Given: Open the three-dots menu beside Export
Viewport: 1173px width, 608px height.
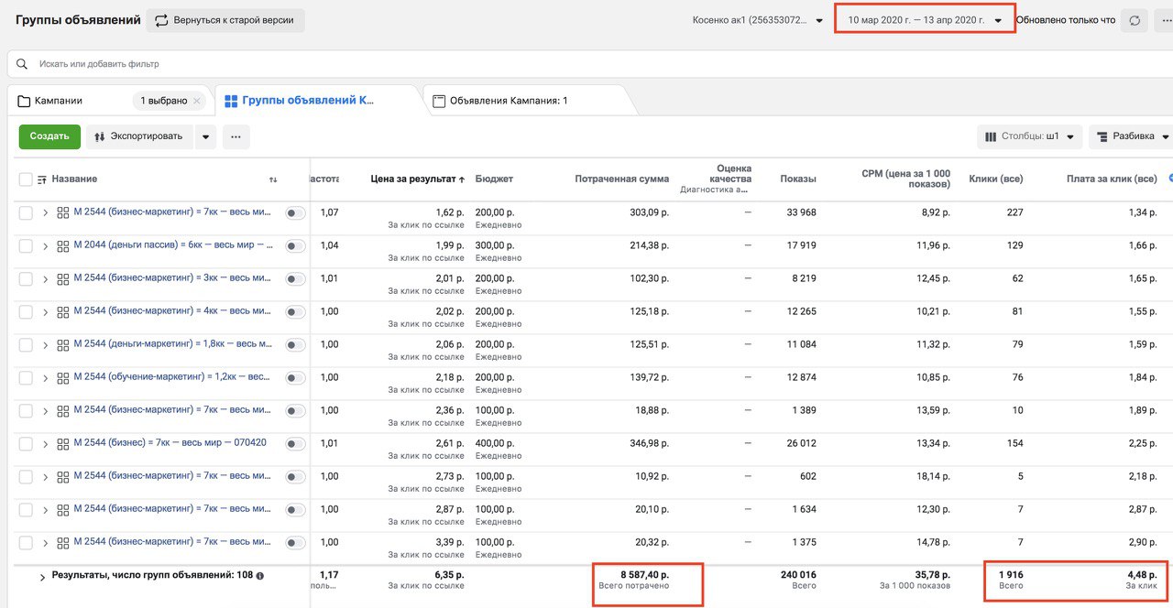Looking at the screenshot, I should coord(236,137).
